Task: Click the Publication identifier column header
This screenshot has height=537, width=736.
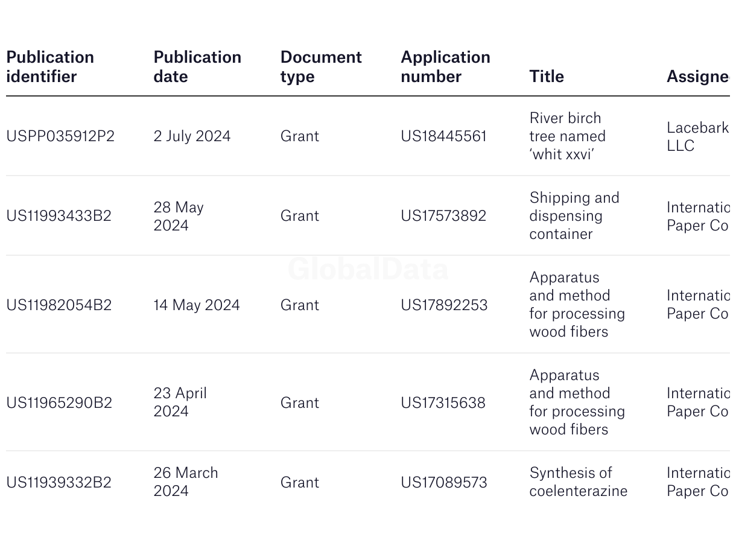Action: point(50,66)
